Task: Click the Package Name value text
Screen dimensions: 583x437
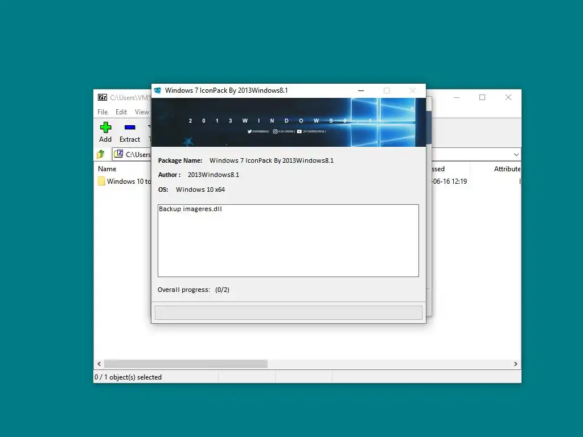Action: (272, 160)
